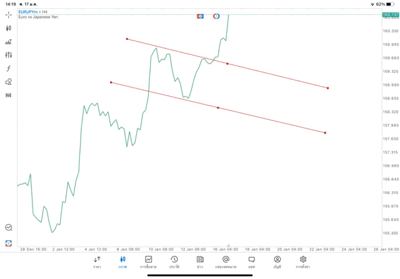
Task: Tap the chart history clock icon at bottom-left
Action: click(9, 228)
